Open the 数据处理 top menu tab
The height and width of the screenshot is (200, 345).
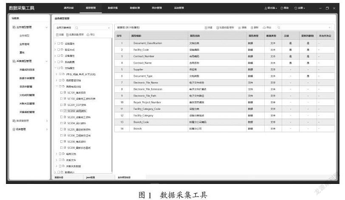point(135,8)
